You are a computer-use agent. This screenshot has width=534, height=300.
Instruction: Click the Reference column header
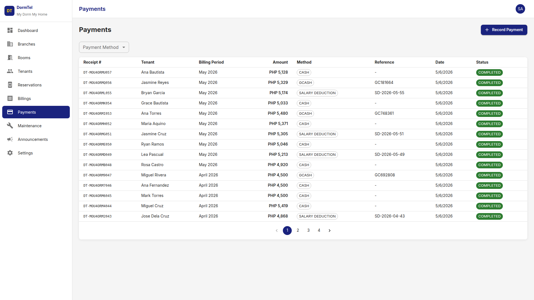tap(384, 62)
